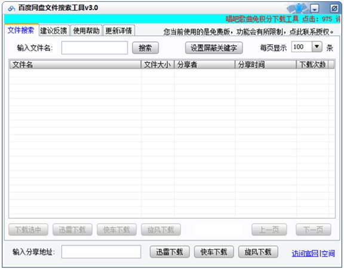Image resolution: width=344 pixels, height=269 pixels.
Task: Click the app logo icon in title bar
Action: (11, 8)
